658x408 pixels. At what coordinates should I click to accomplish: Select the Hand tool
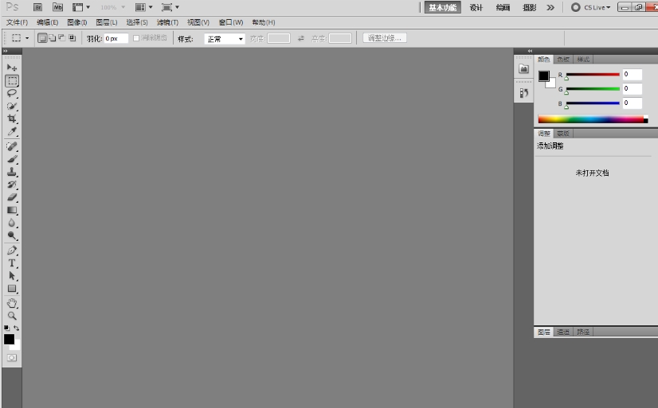tap(12, 303)
